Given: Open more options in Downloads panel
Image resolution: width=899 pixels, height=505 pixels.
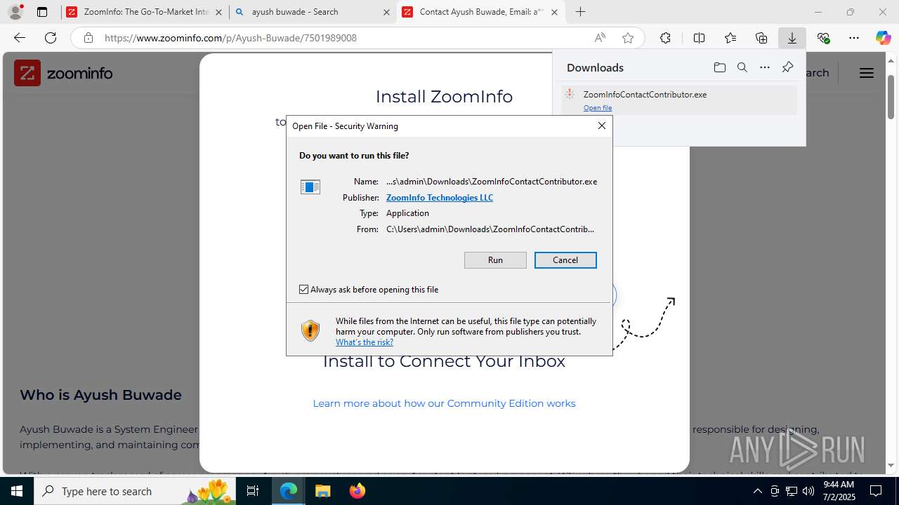Looking at the screenshot, I should pyautogui.click(x=765, y=67).
